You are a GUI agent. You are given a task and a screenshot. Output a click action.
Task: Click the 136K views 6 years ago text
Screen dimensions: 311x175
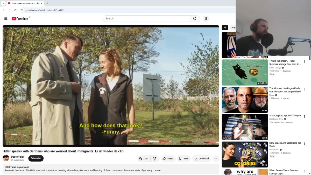click(17, 167)
